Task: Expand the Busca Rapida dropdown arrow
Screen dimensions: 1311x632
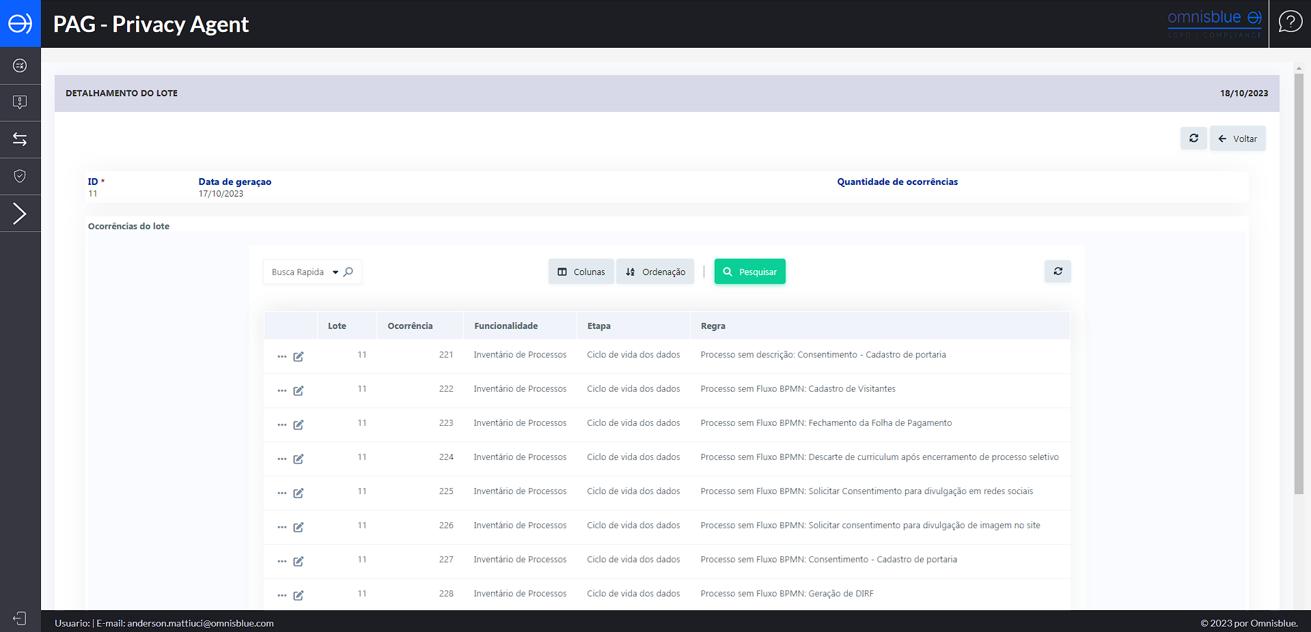Action: pos(335,272)
